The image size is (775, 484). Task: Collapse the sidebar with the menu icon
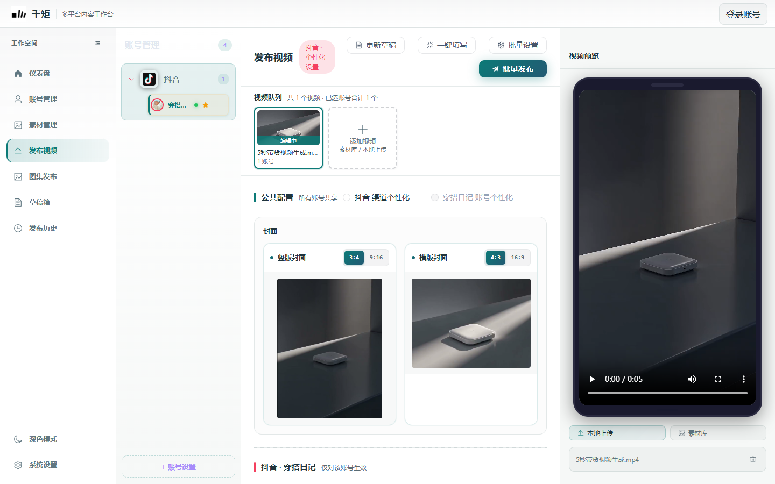[x=97, y=43]
